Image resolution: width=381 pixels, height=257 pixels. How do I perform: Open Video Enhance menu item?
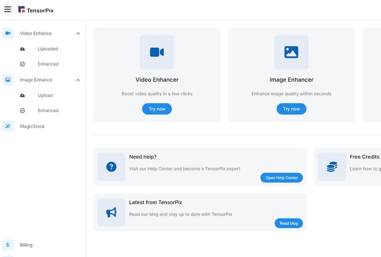36,33
